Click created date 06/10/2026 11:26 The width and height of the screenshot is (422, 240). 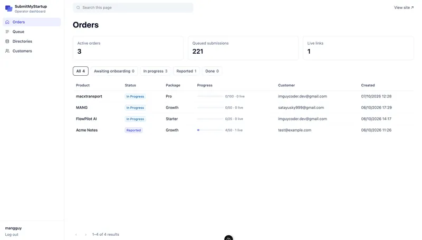click(376, 130)
